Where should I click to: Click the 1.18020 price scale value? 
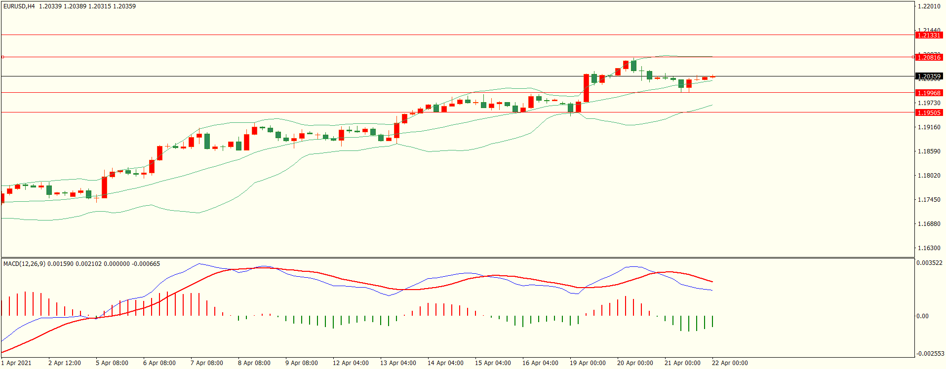(929, 176)
